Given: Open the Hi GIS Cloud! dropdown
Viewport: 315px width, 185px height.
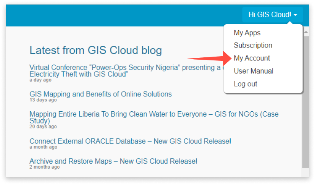Looking at the screenshot, I should [x=272, y=15].
